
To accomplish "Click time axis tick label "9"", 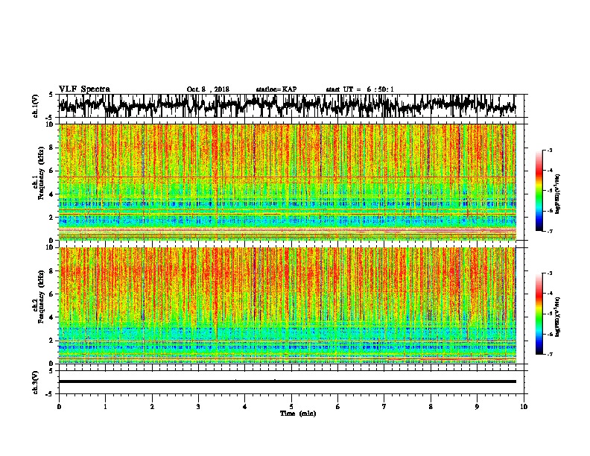I will coord(477,407).
